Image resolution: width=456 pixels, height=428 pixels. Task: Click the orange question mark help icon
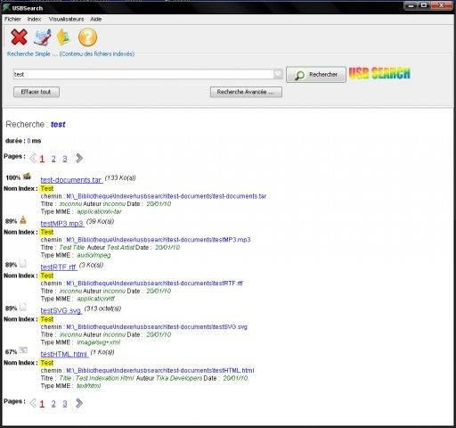87,37
